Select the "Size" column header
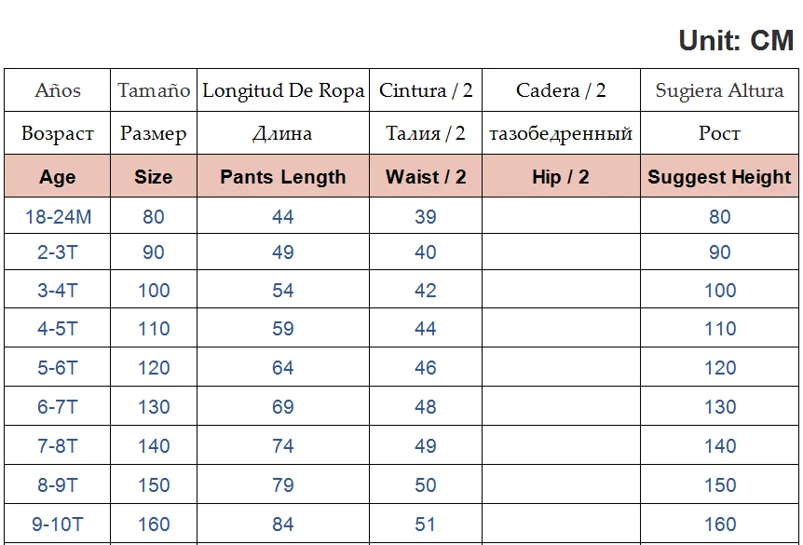The height and width of the screenshot is (545, 803). click(x=154, y=177)
